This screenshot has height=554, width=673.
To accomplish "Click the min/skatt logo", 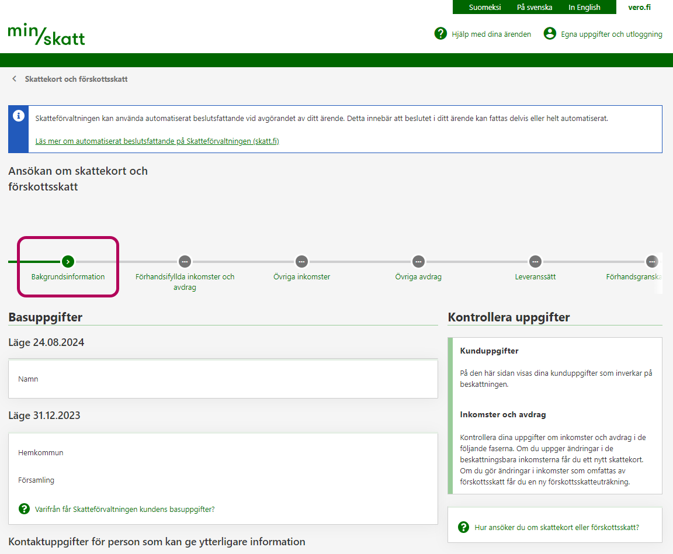I will point(46,35).
